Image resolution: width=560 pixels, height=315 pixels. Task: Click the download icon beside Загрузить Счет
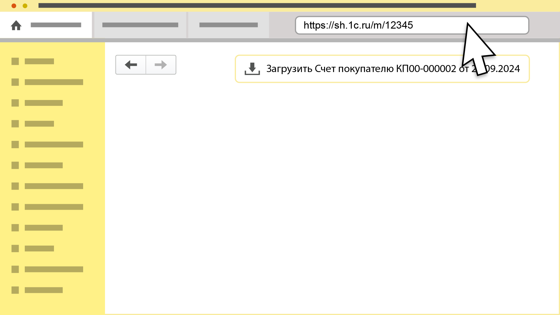(252, 69)
